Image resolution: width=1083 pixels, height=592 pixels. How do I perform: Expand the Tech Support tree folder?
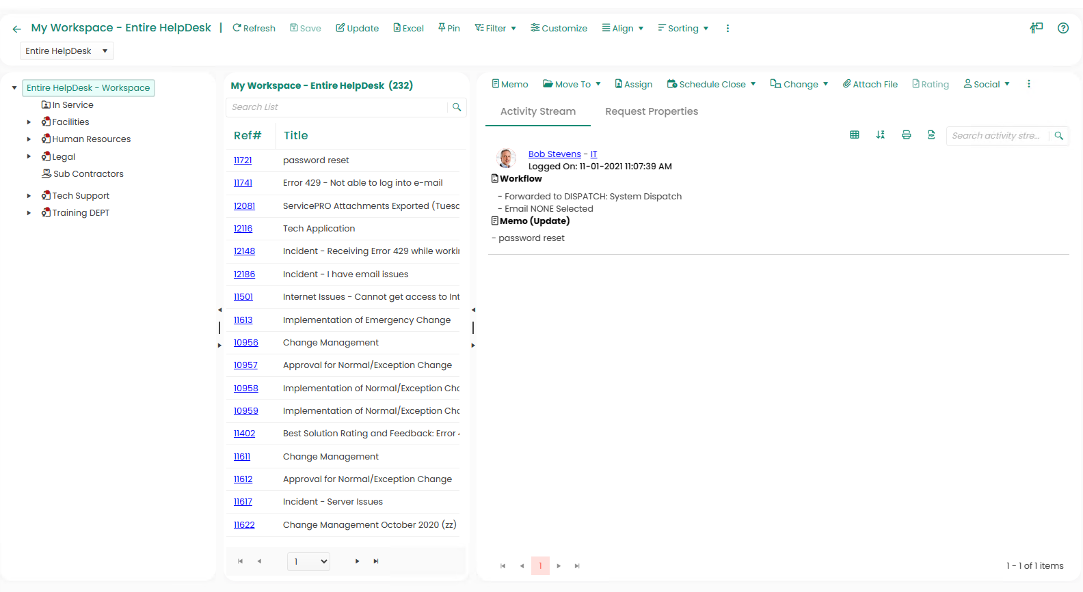[x=29, y=196]
